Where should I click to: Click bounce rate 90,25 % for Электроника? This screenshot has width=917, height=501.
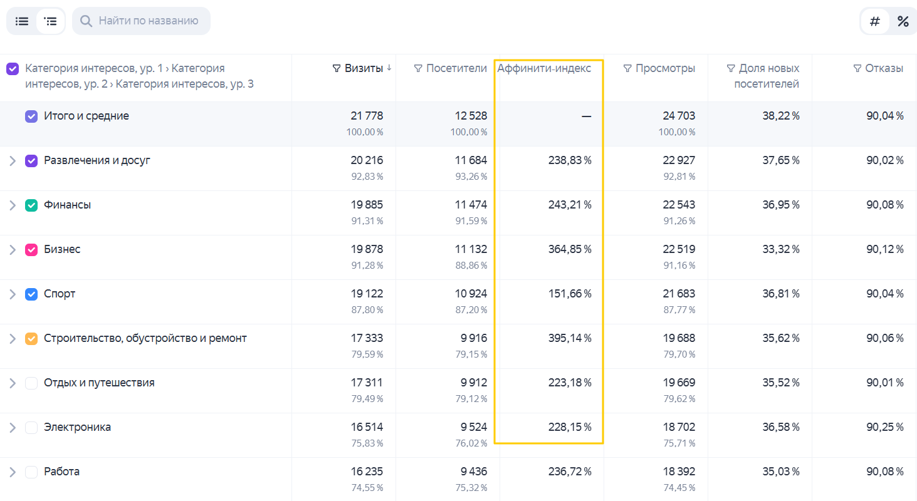[x=885, y=427]
